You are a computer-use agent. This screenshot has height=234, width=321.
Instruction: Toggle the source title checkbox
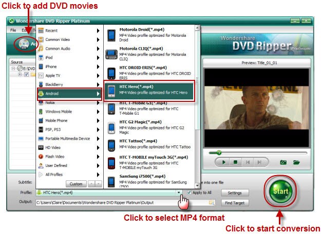26,74
